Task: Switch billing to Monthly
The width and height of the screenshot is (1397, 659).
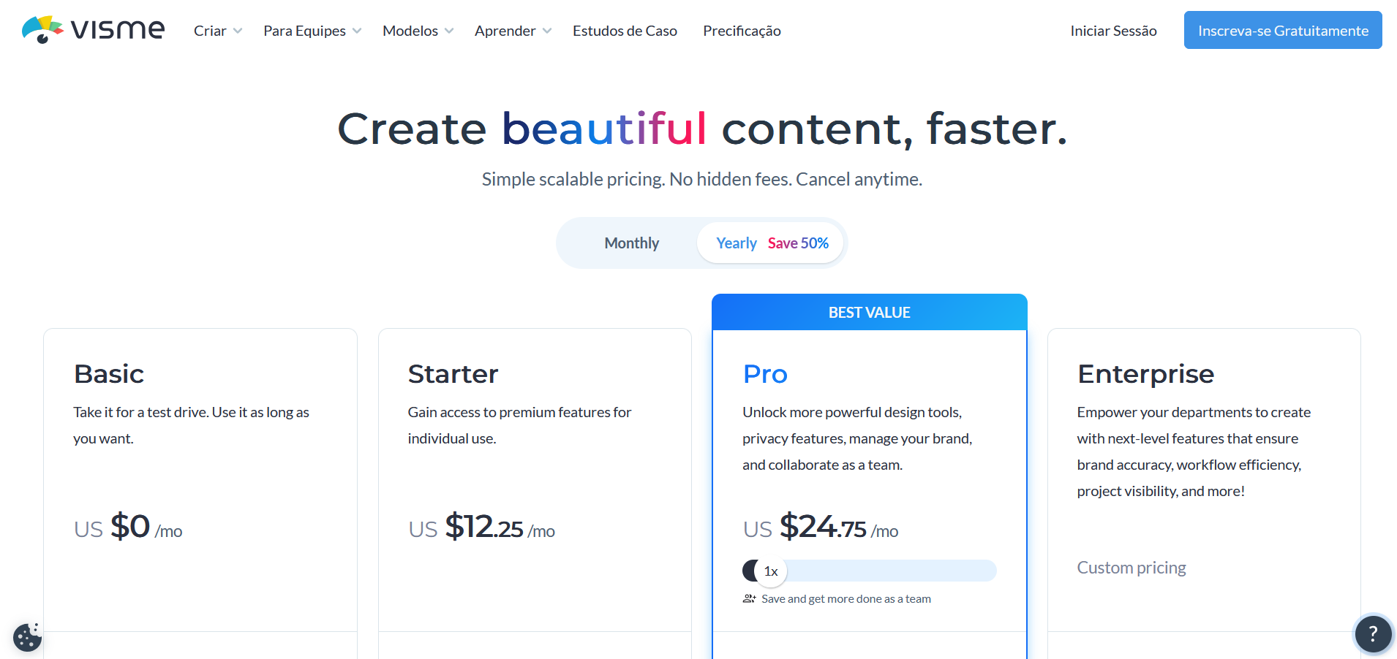Action: (x=631, y=243)
